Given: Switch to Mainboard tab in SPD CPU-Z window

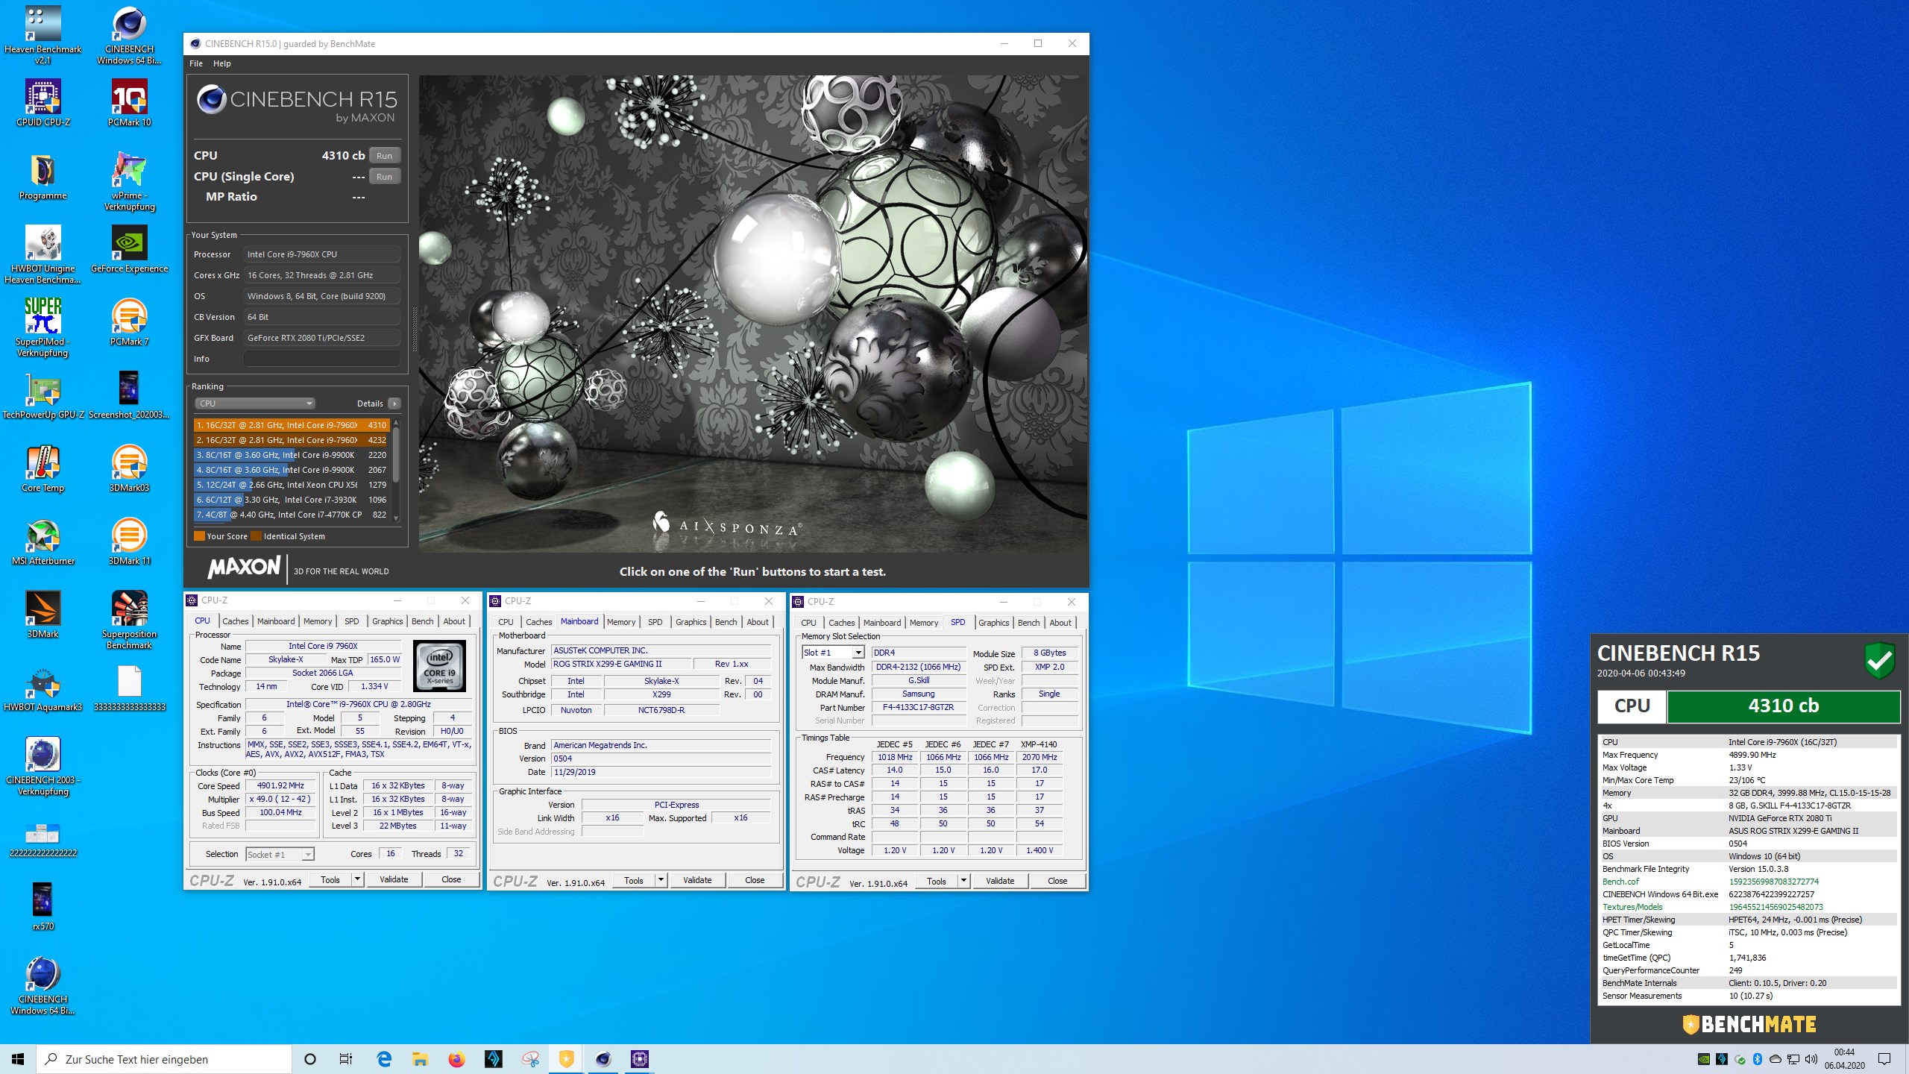Looking at the screenshot, I should pos(882,623).
